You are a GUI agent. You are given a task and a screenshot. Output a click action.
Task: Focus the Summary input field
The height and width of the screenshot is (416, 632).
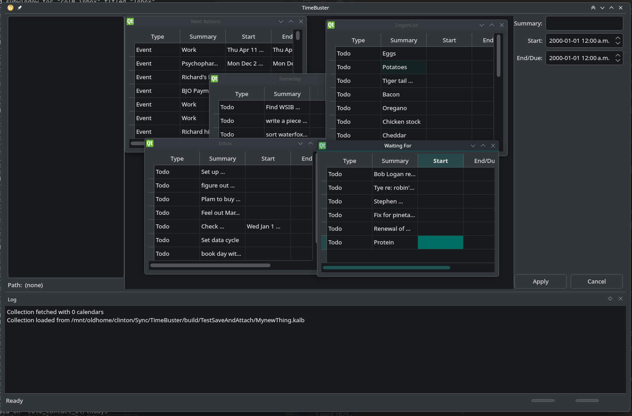(x=584, y=23)
